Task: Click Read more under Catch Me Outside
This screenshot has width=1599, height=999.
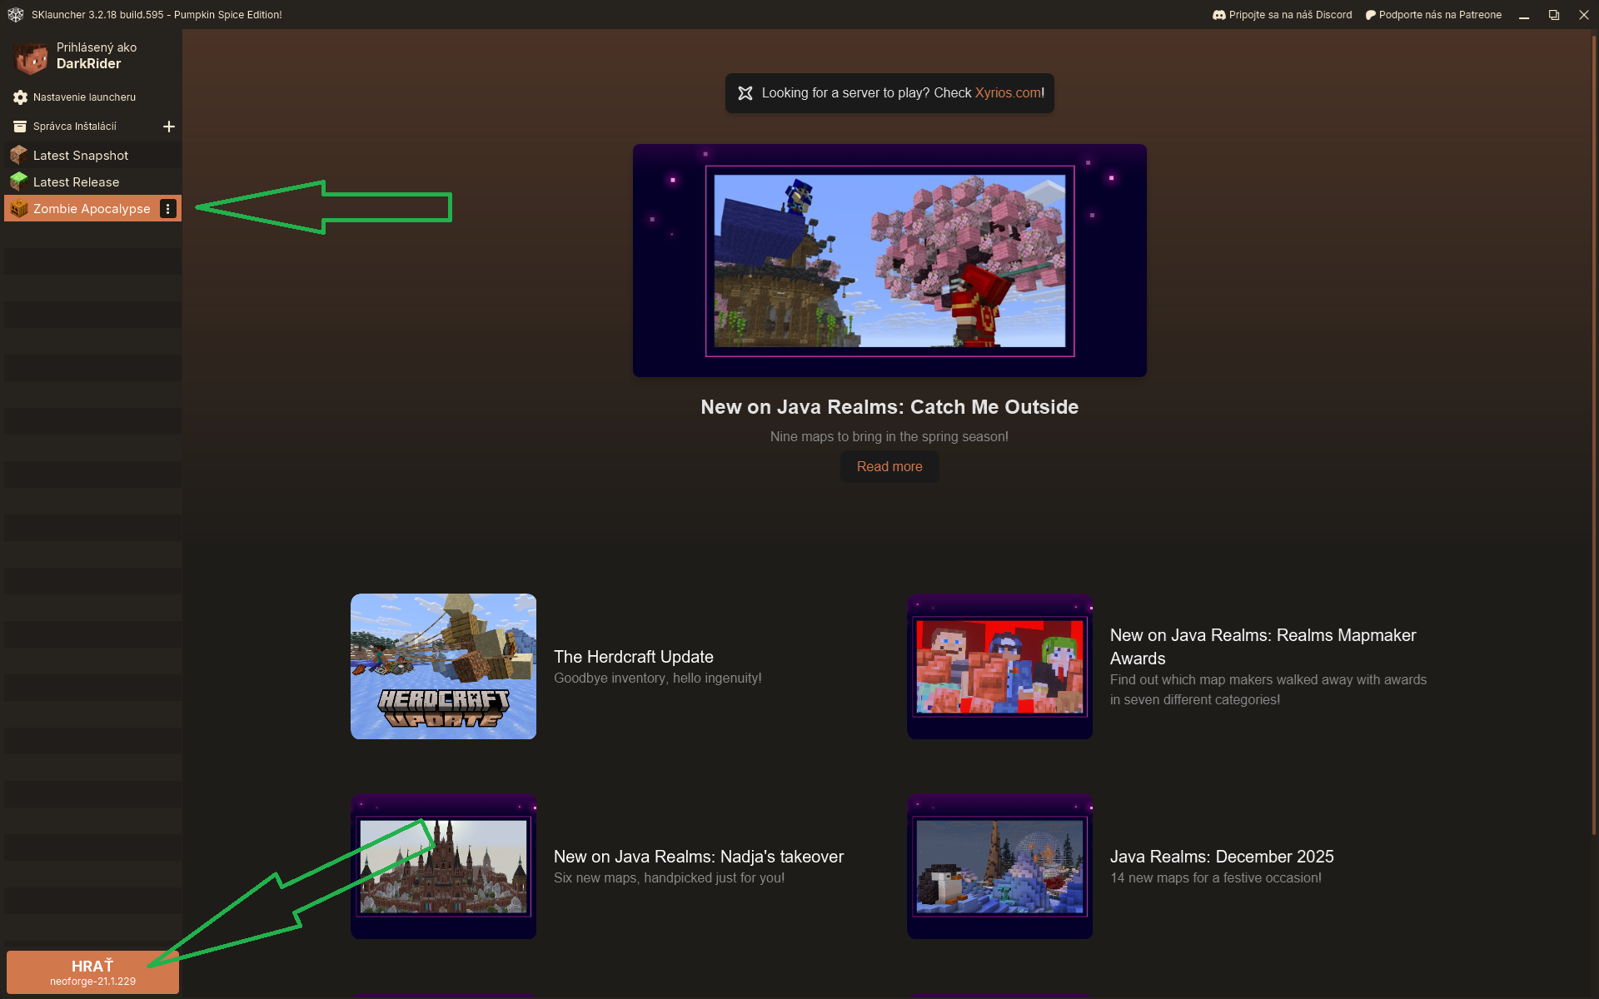Action: coord(889,467)
